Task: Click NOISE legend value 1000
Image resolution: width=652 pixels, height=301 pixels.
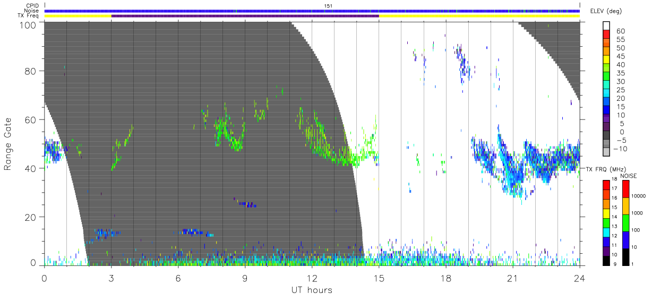Action: pos(637,213)
